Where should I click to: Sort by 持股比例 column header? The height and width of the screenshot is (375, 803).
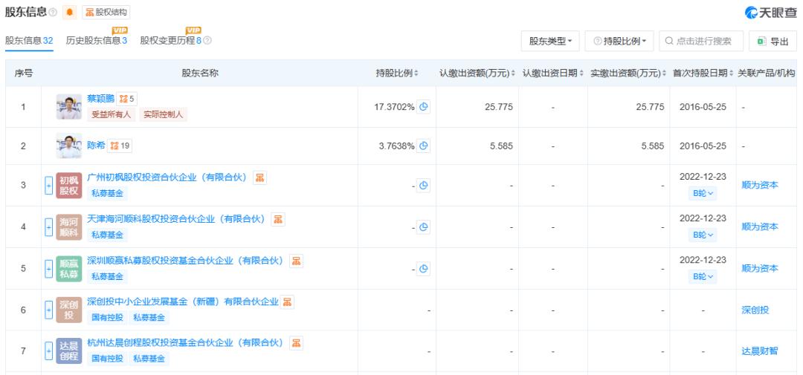click(x=397, y=74)
